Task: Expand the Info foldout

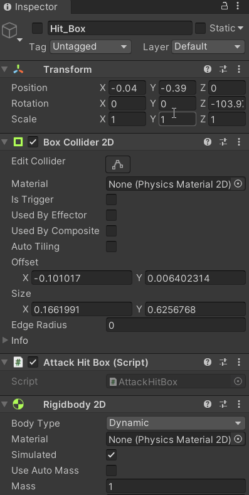Action: pos(5,340)
